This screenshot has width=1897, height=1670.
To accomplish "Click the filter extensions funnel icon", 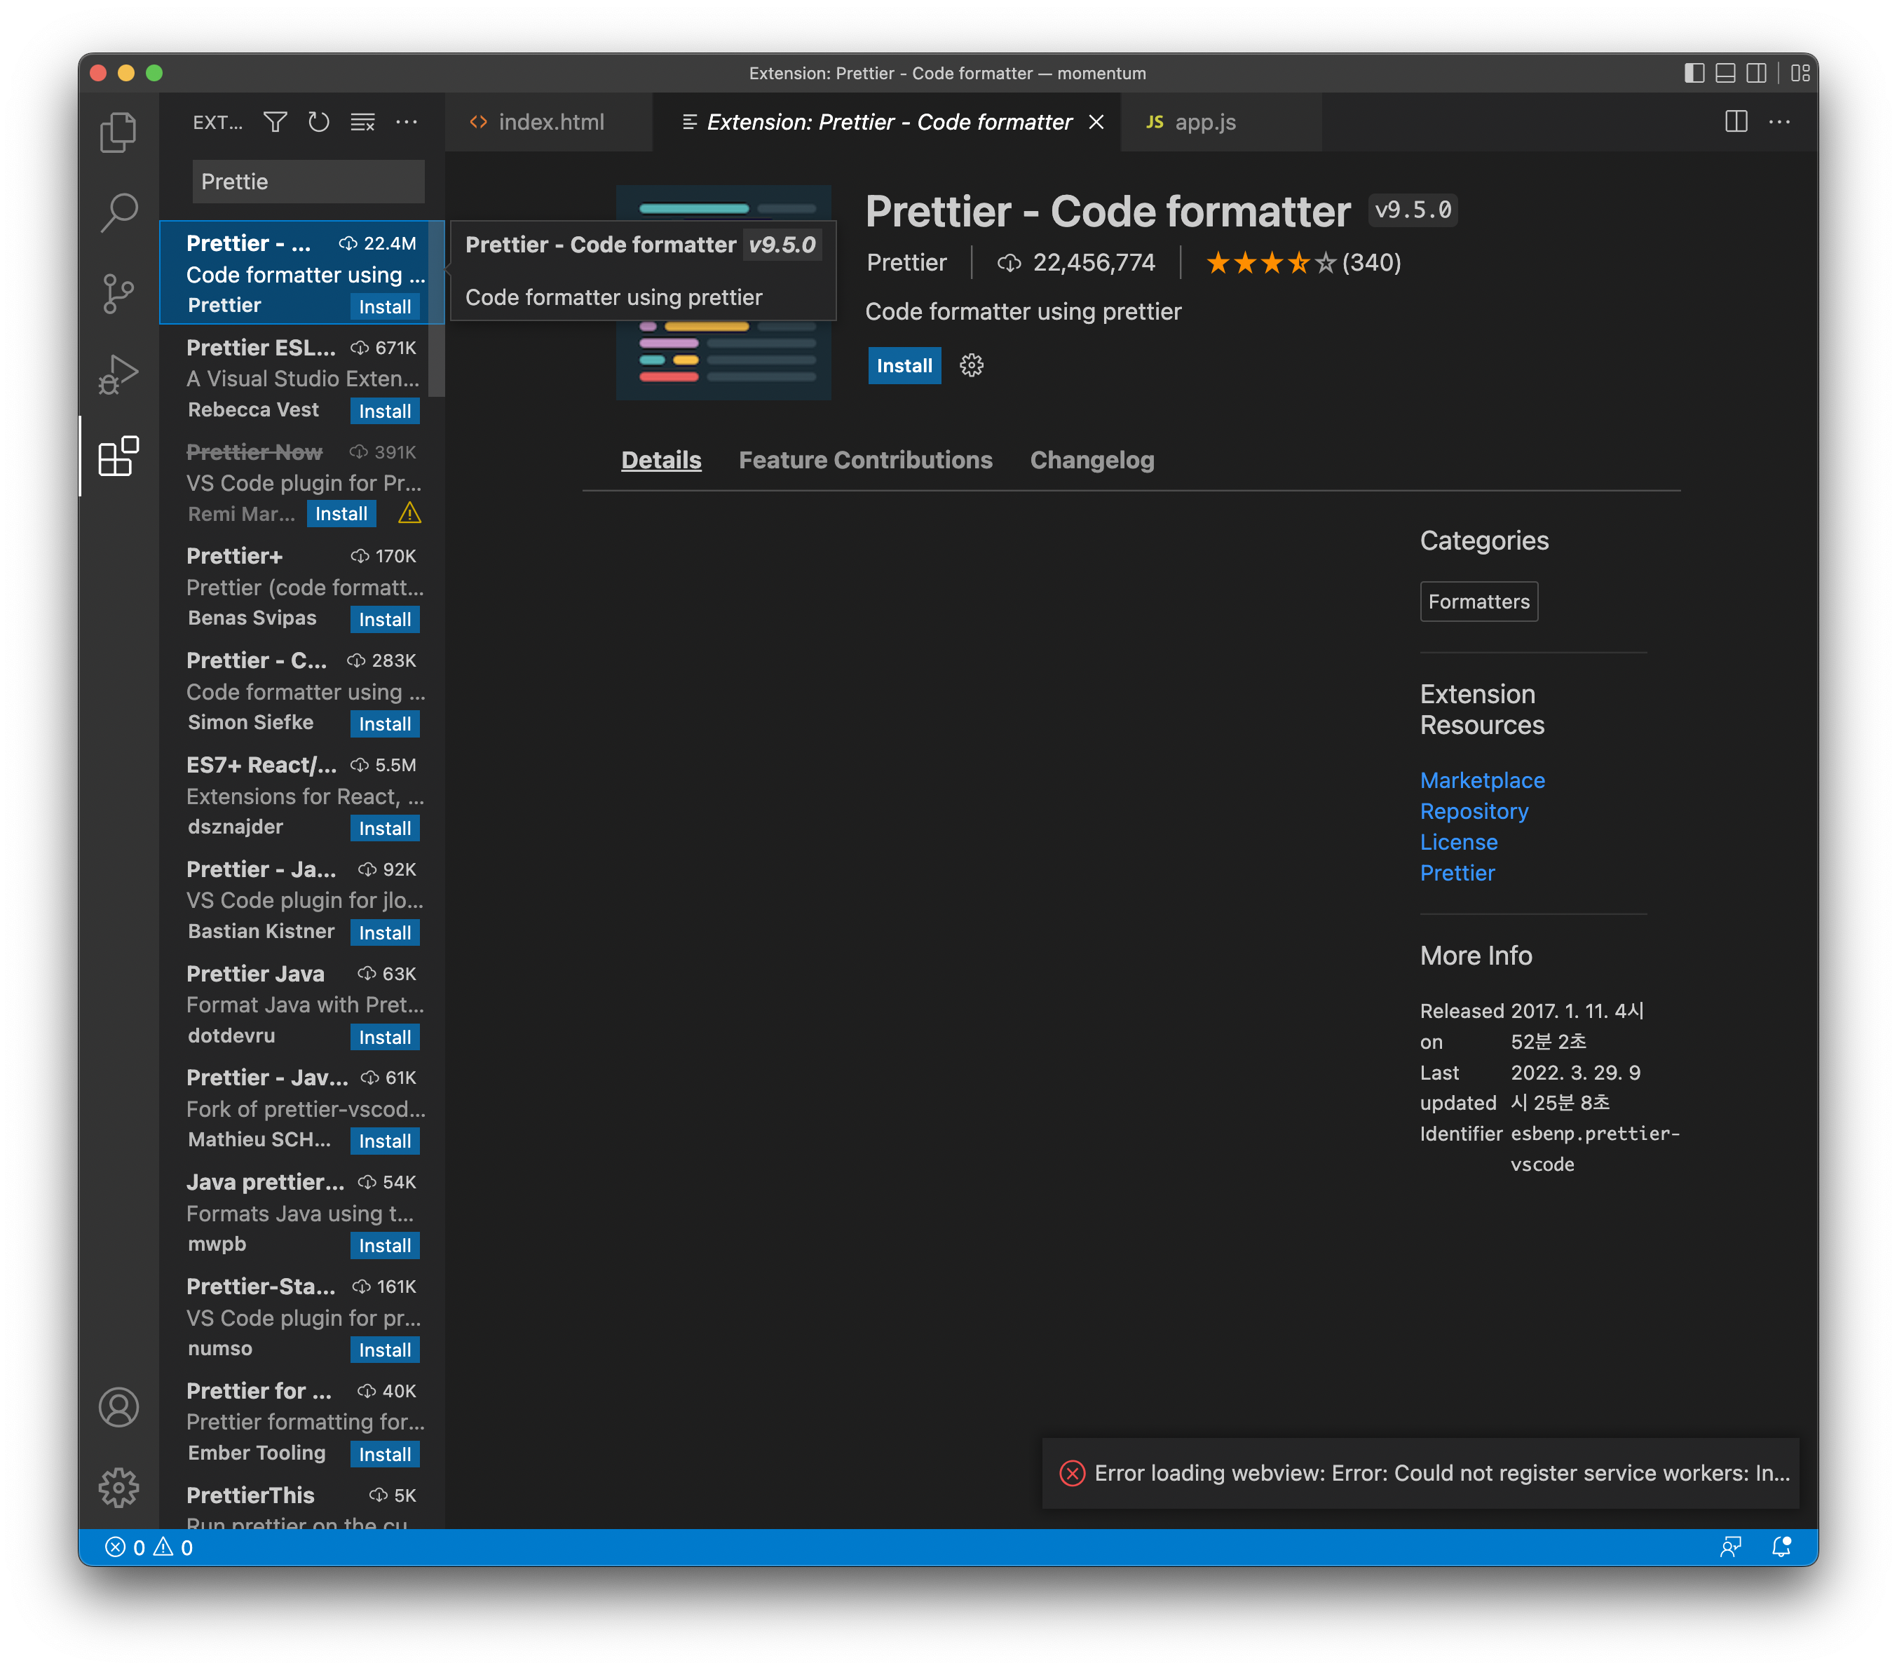I will (x=275, y=121).
